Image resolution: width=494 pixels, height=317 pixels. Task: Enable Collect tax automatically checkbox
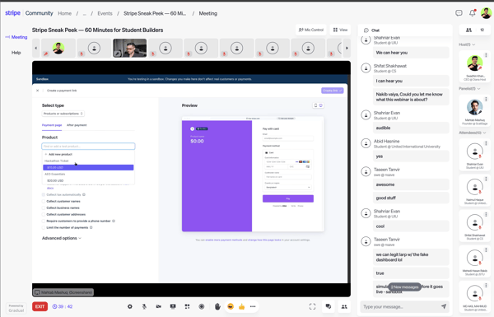click(x=44, y=195)
